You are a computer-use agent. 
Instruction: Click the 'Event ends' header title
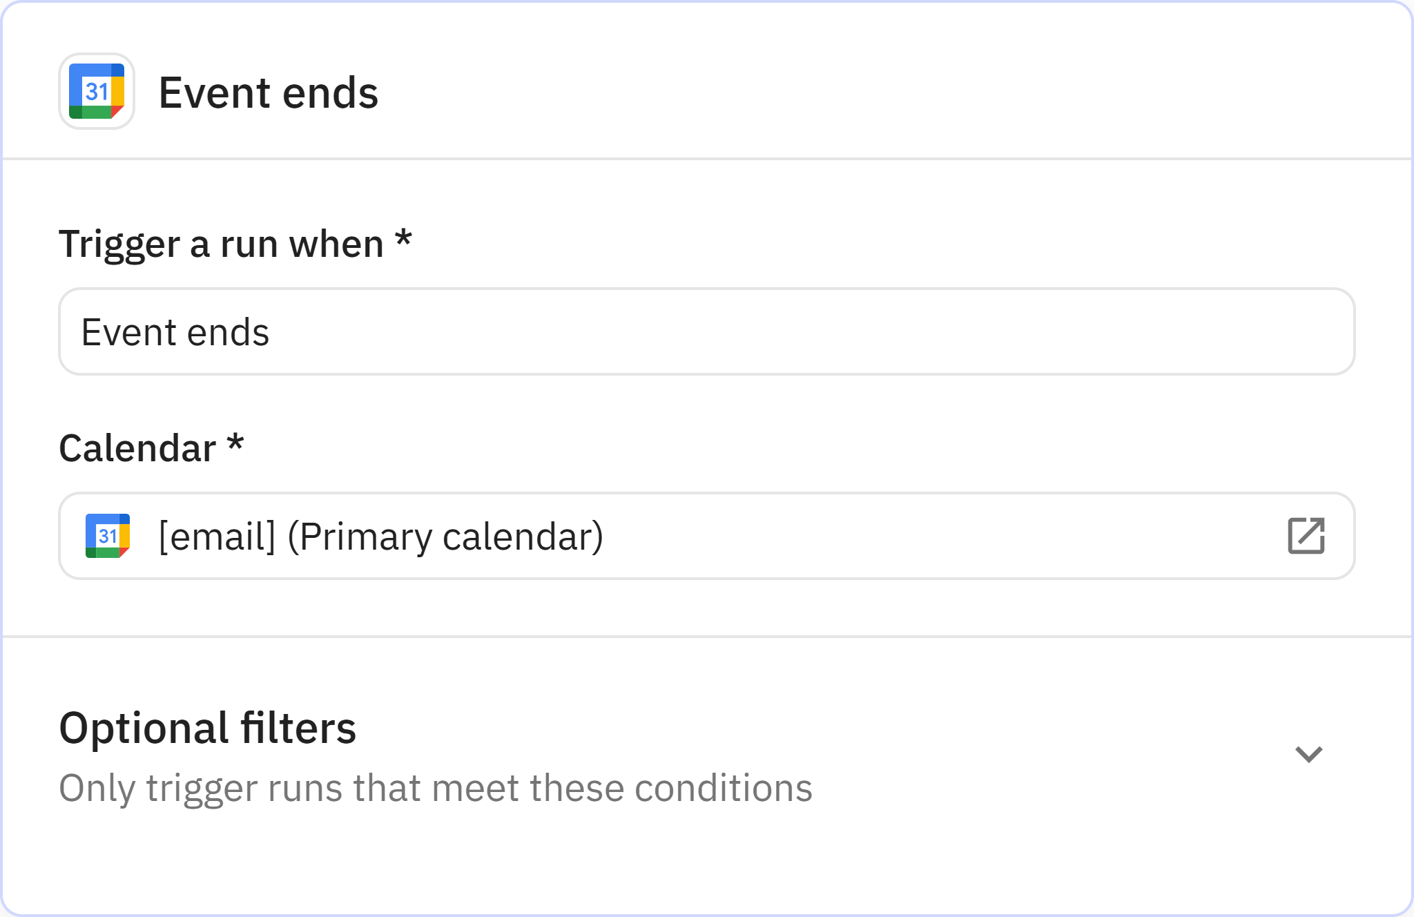[x=268, y=93]
